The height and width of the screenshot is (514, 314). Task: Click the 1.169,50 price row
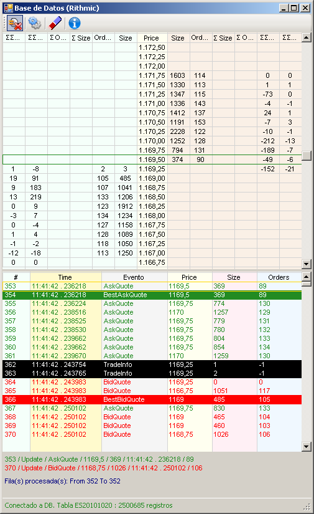pyautogui.click(x=152, y=159)
